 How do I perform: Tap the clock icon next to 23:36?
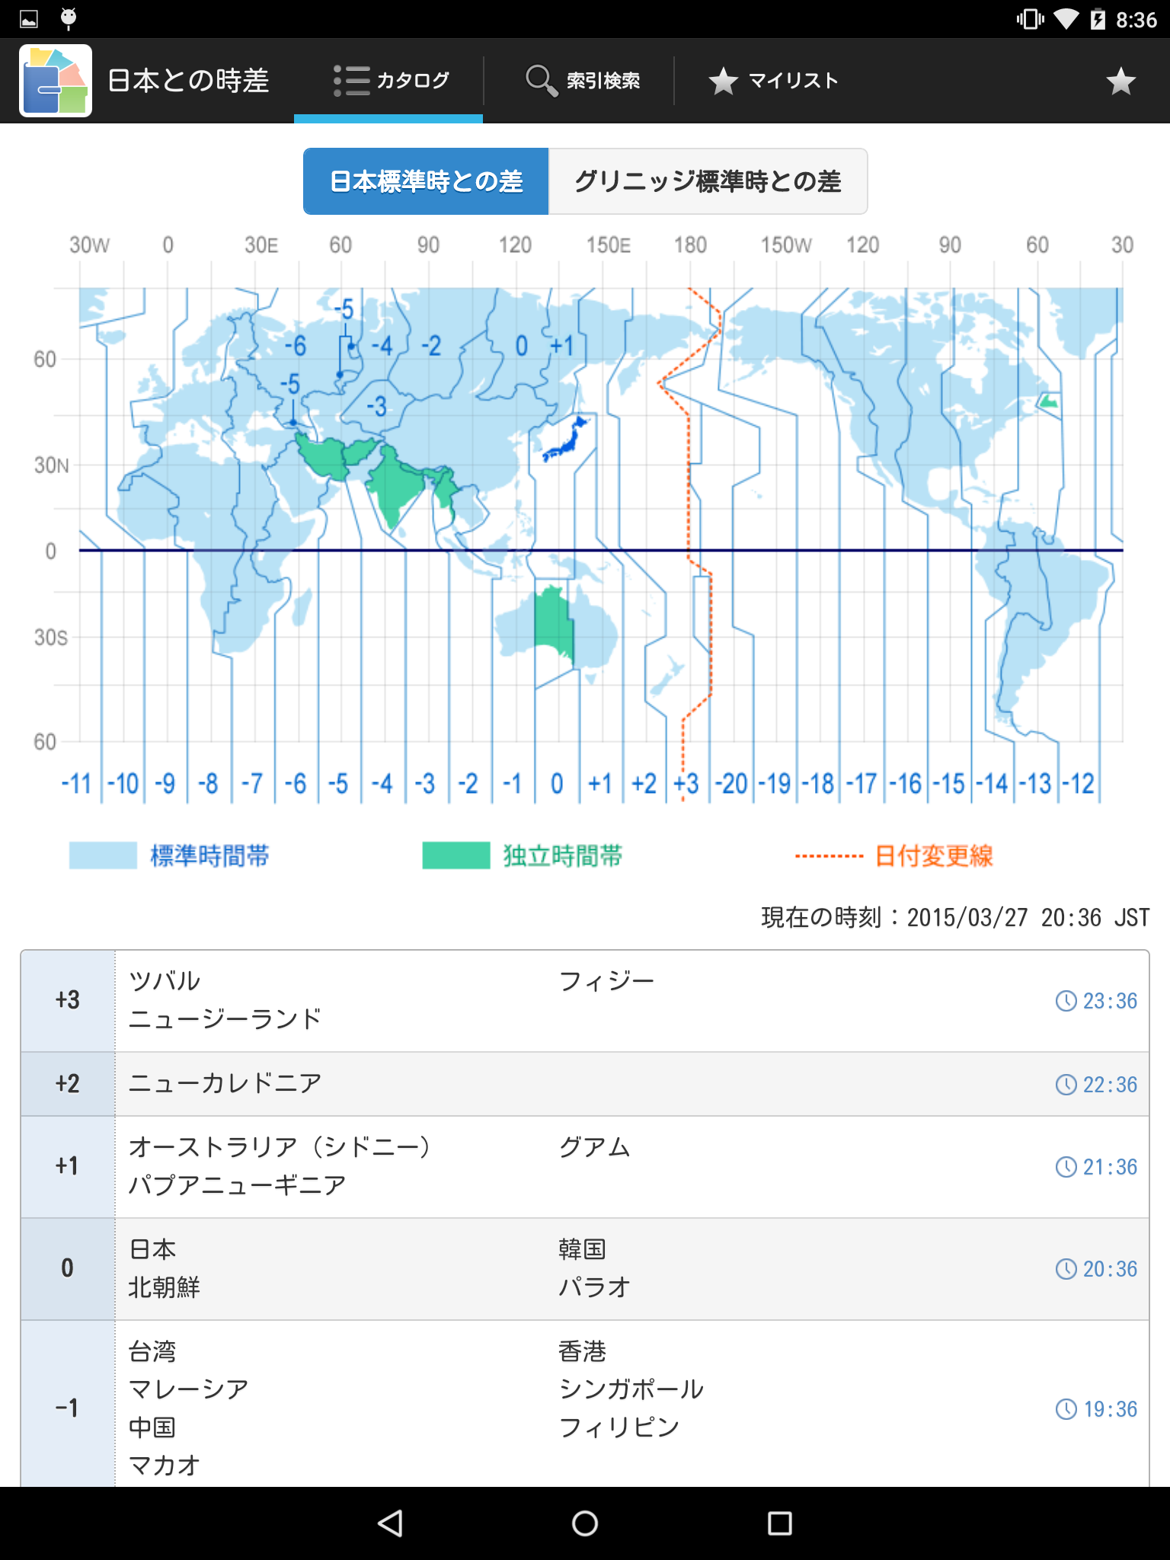point(1066,1001)
